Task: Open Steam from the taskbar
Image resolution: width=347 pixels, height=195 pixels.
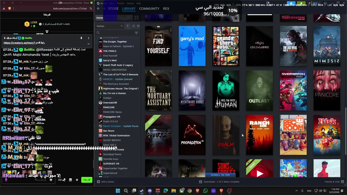Action: click(x=142, y=191)
